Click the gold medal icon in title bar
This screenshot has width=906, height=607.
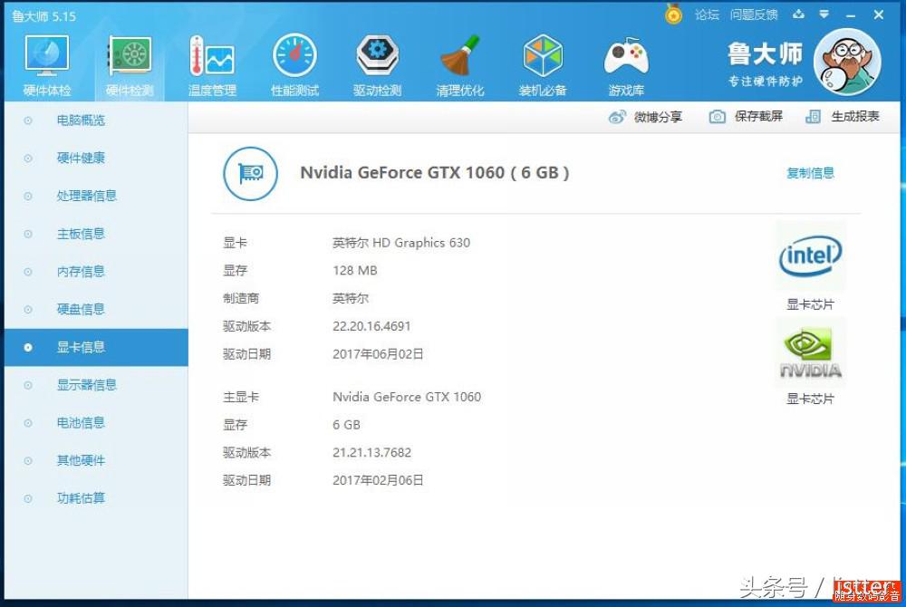tap(673, 14)
